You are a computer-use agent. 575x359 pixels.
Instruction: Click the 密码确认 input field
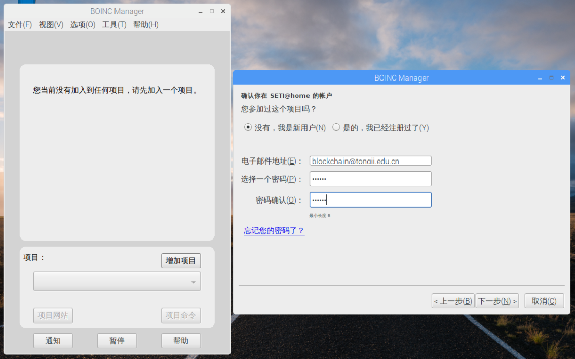(370, 200)
